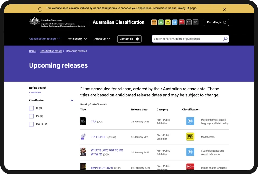The image size is (258, 174).
Task: Click the green G rating icon
Action: (161, 22)
